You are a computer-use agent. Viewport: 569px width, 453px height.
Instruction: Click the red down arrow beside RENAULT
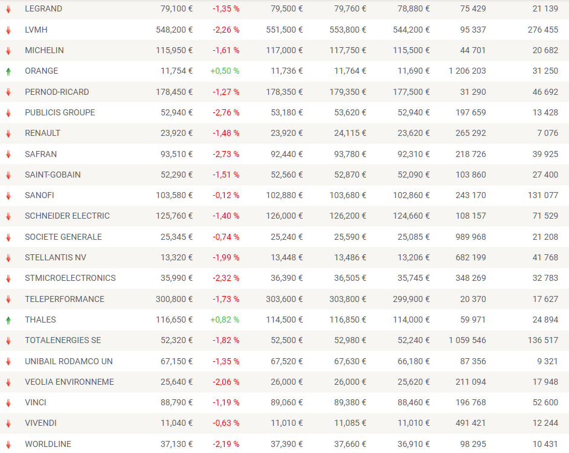8,134
